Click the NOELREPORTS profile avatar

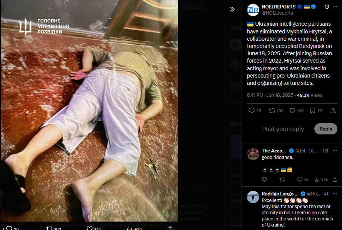253,10
